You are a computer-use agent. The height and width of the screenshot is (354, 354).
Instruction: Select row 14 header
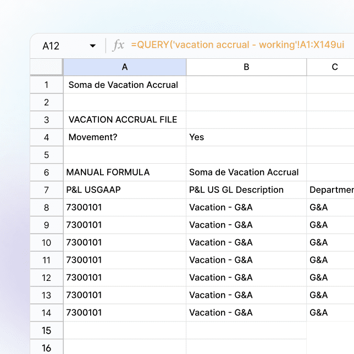pyautogui.click(x=46, y=313)
